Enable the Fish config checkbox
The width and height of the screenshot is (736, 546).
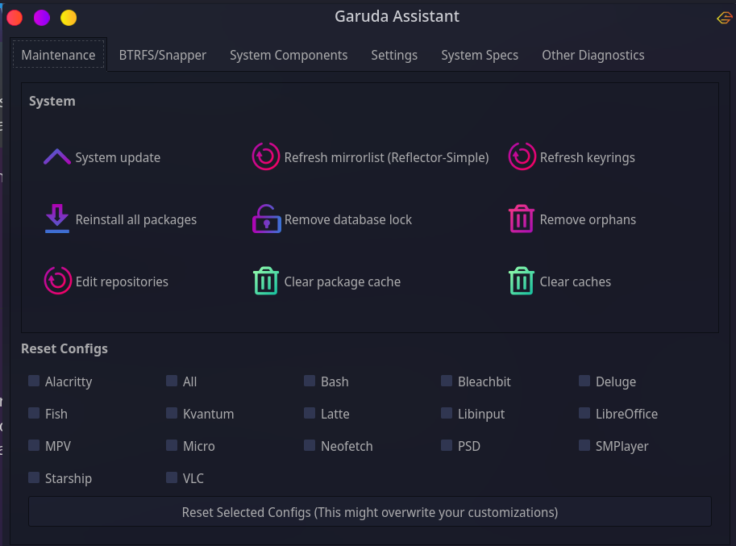(x=34, y=413)
